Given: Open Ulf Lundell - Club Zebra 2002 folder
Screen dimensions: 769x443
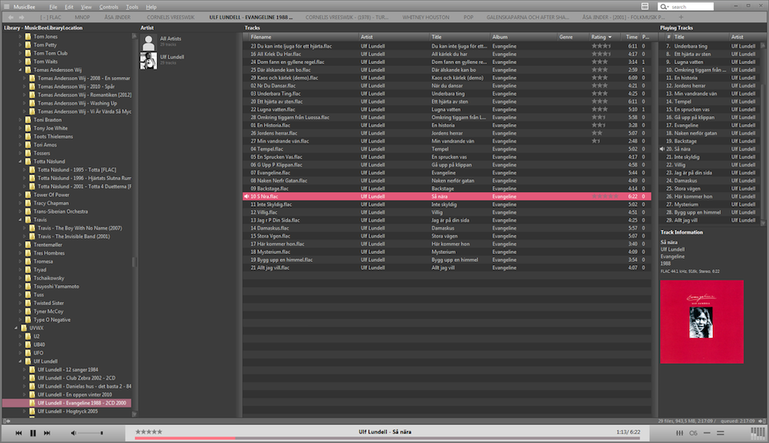Looking at the screenshot, I should tap(77, 378).
